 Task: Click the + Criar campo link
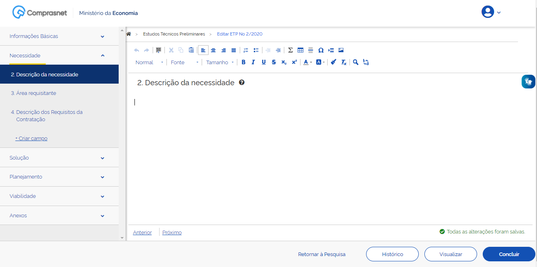[31, 139]
